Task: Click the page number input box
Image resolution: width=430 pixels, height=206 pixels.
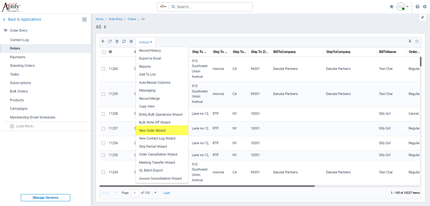Action: click(135, 193)
